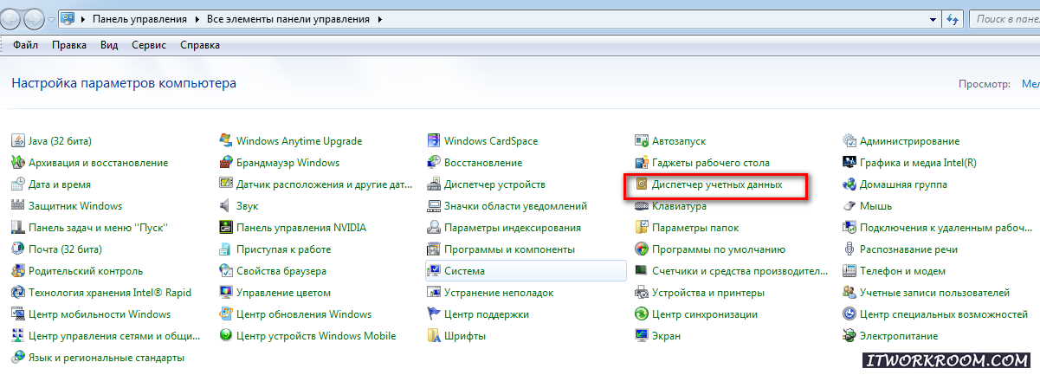
Task: Click the Шрифты folder icon
Action: [434, 336]
